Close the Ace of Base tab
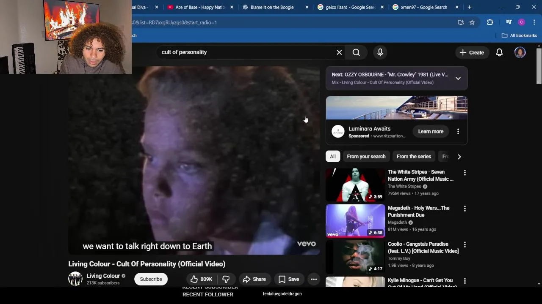Viewport: 542px width, 304px height. tap(232, 7)
